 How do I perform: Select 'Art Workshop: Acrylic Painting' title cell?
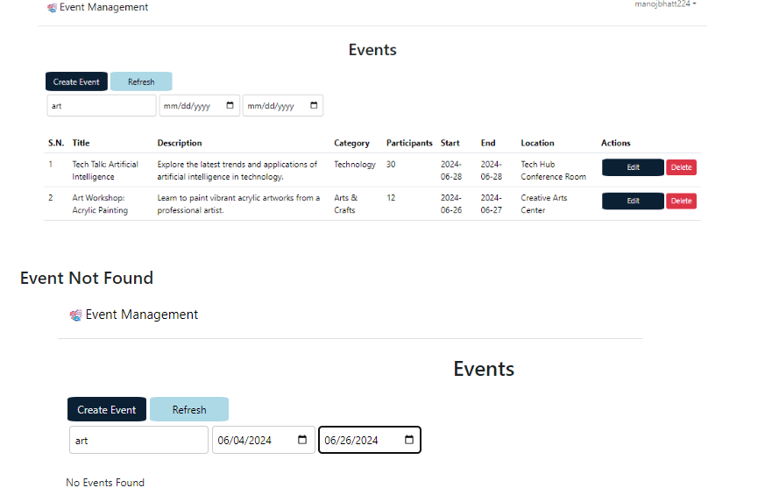[100, 204]
